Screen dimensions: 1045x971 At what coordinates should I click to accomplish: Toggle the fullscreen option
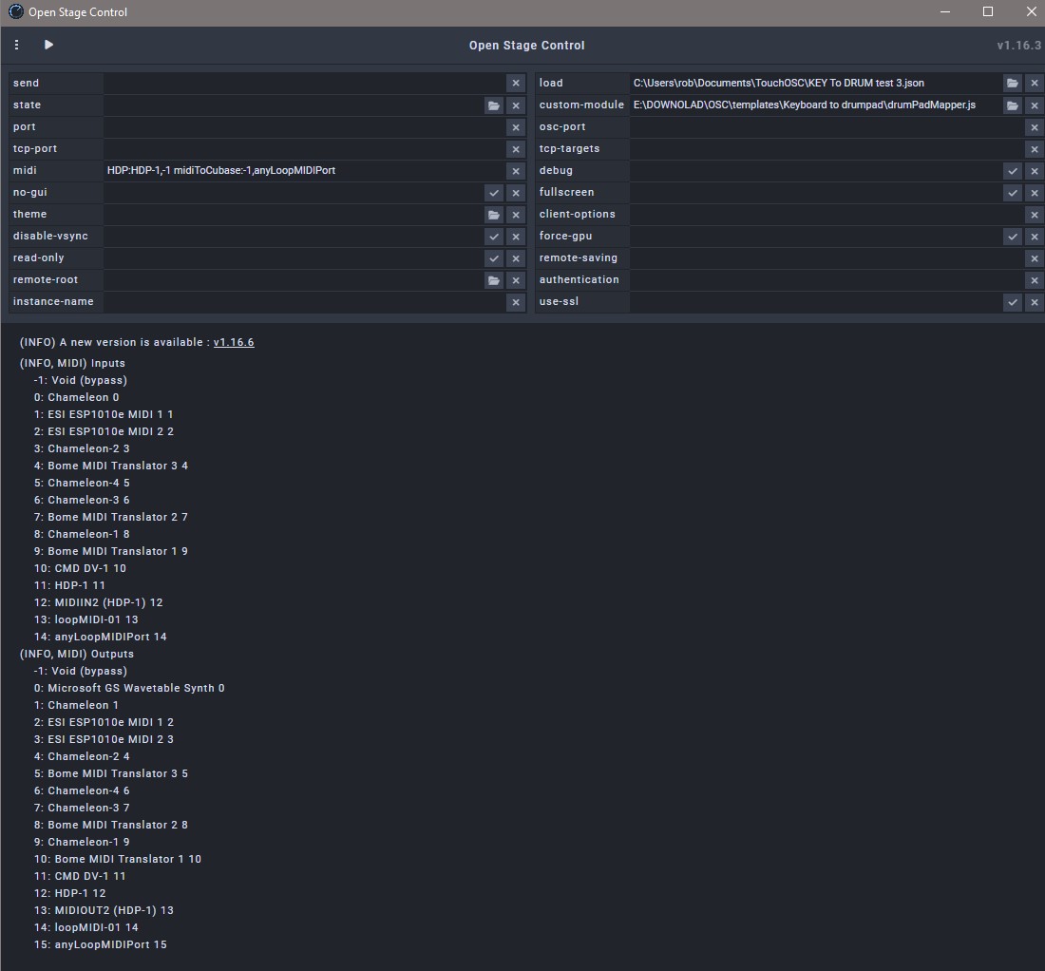point(1012,193)
